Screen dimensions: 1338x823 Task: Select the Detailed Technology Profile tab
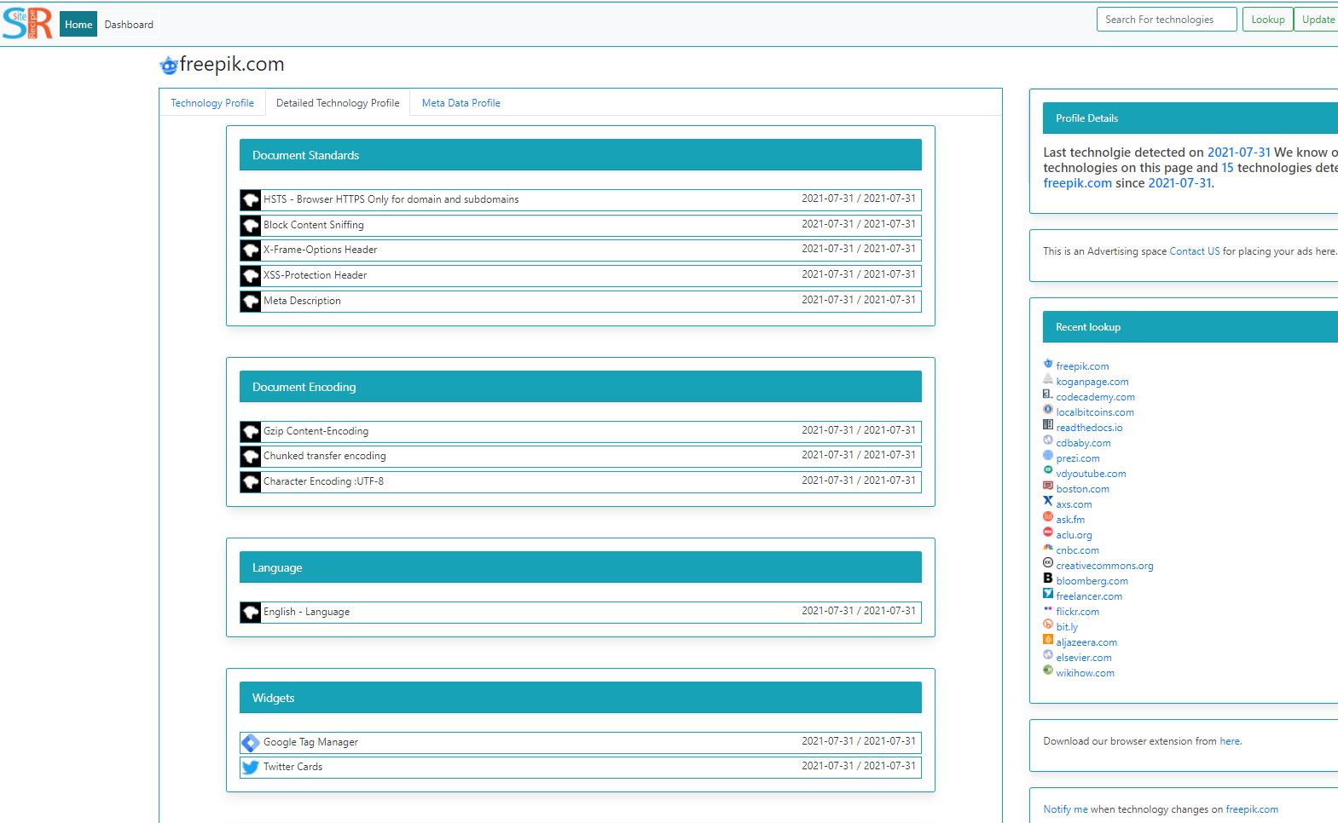(x=338, y=103)
